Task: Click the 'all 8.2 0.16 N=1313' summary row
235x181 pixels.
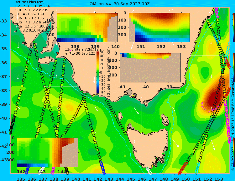Action: (33, 31)
